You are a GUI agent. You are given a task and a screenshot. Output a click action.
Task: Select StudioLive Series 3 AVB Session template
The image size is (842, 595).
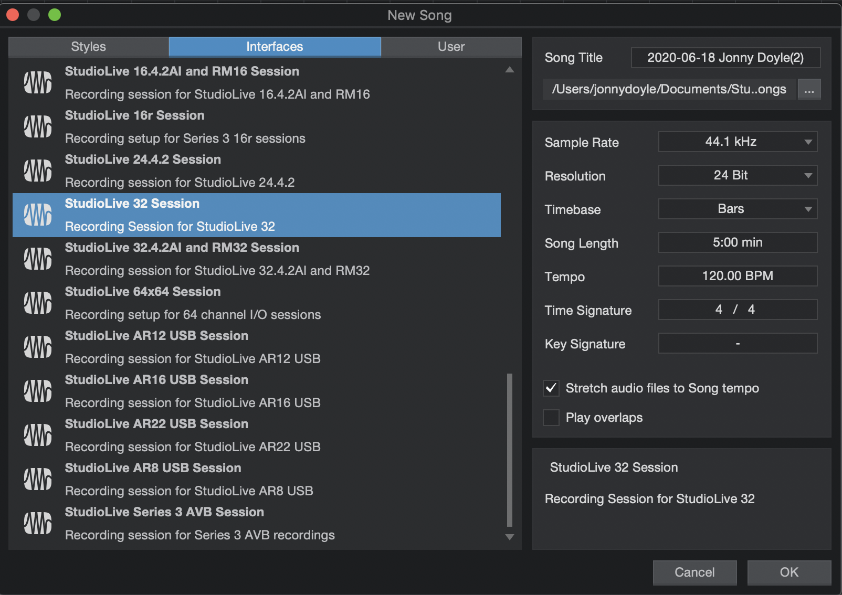coord(257,524)
